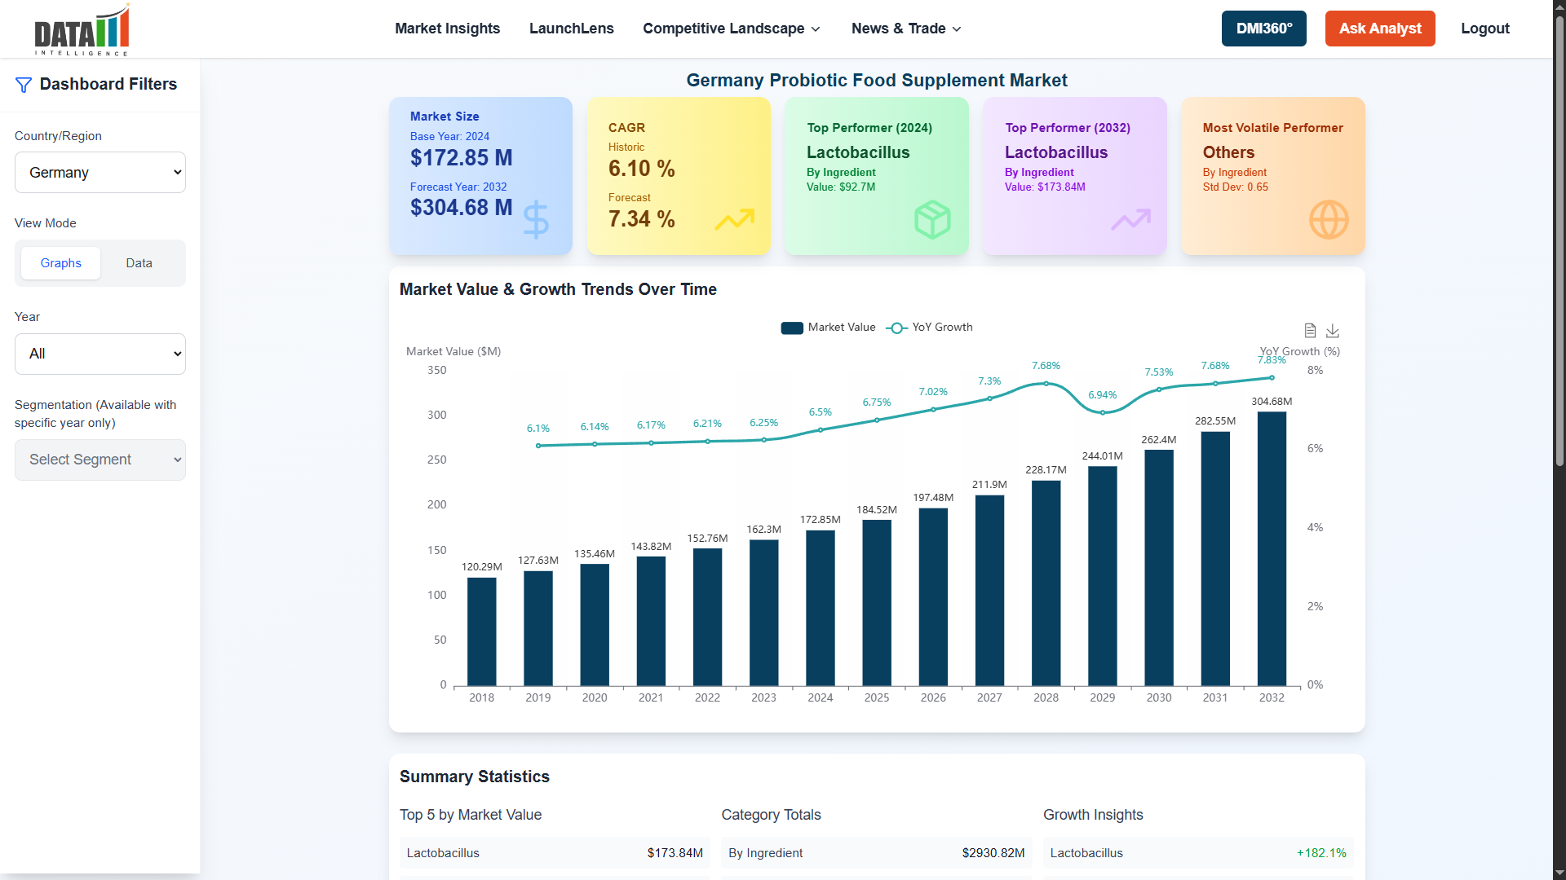Switch View Mode to Data

pyautogui.click(x=139, y=262)
